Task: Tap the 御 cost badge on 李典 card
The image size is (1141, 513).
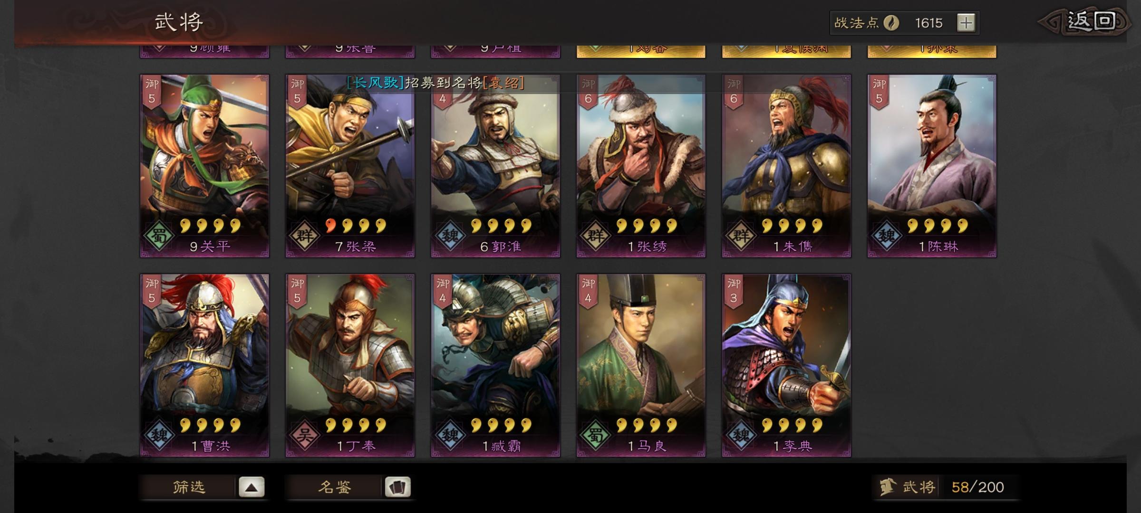Action: click(734, 292)
